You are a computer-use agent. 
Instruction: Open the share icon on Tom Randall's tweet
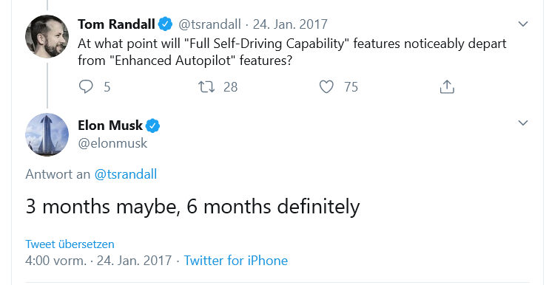tap(447, 86)
